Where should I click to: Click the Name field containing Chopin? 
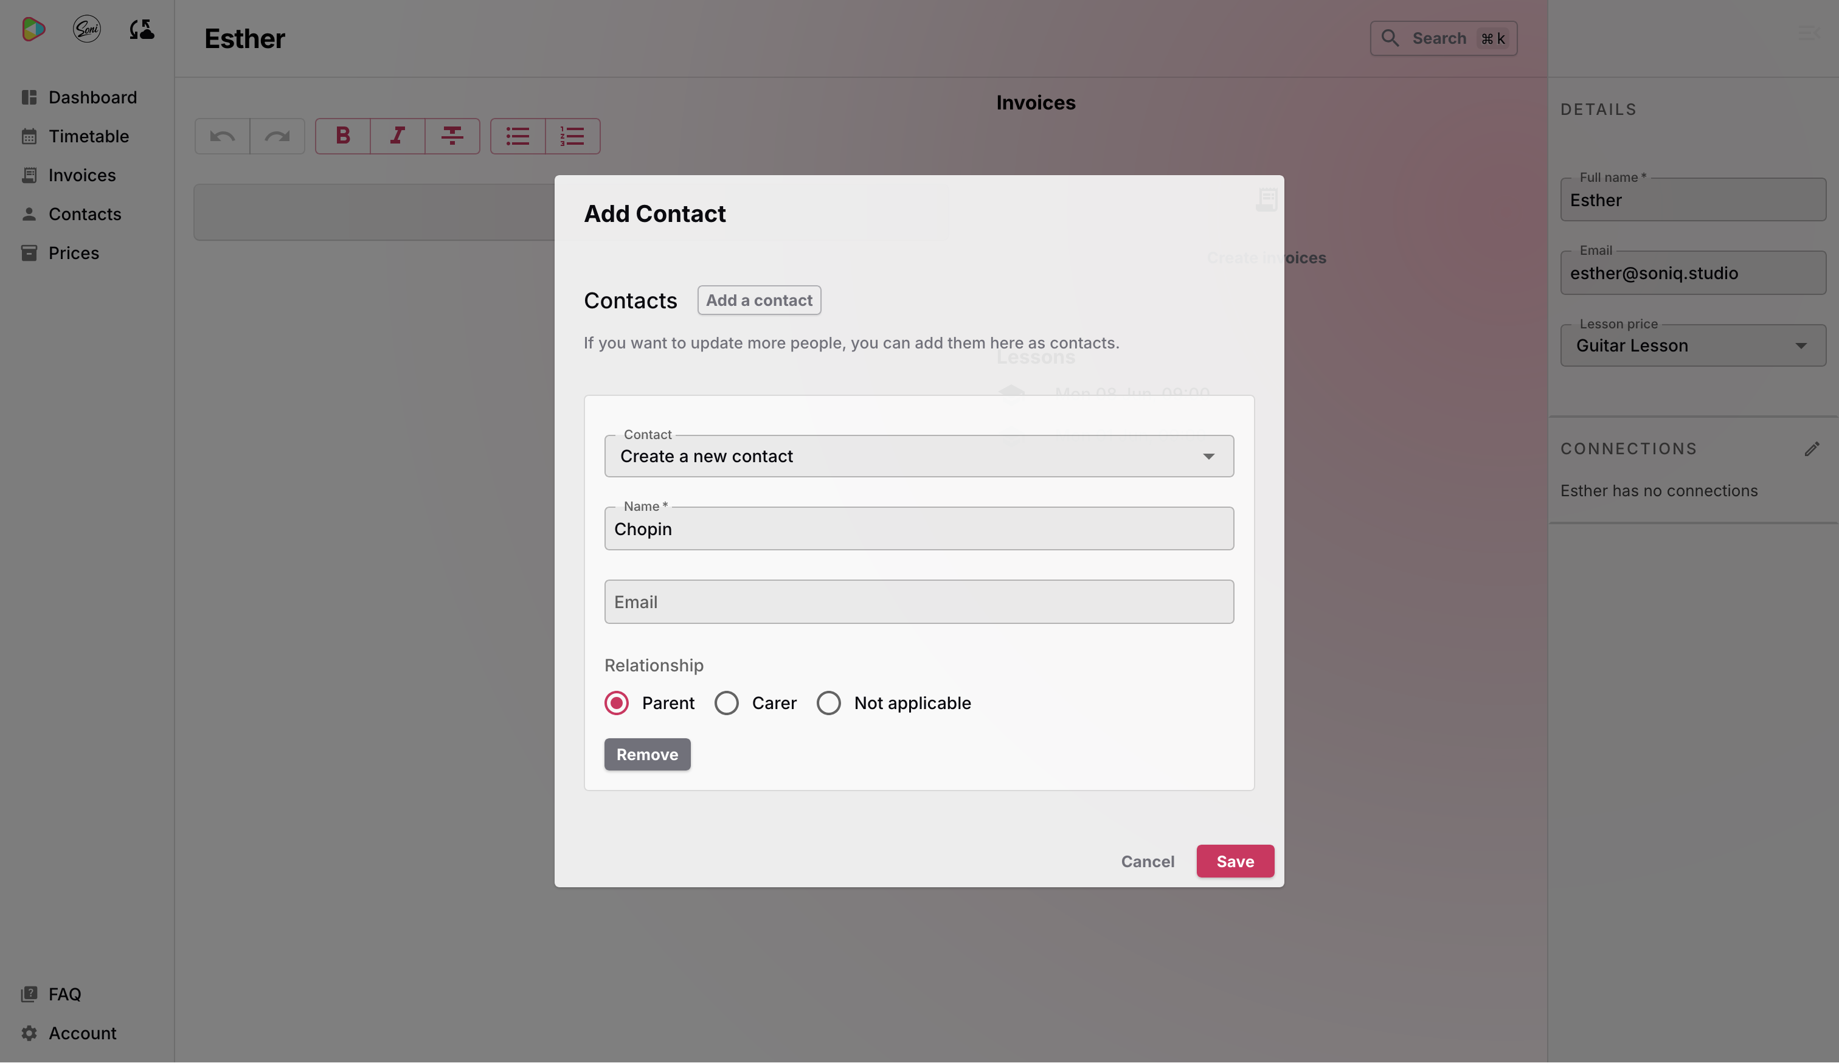click(919, 529)
